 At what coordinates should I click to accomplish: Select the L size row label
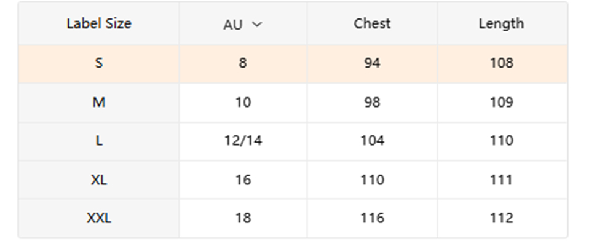click(99, 141)
